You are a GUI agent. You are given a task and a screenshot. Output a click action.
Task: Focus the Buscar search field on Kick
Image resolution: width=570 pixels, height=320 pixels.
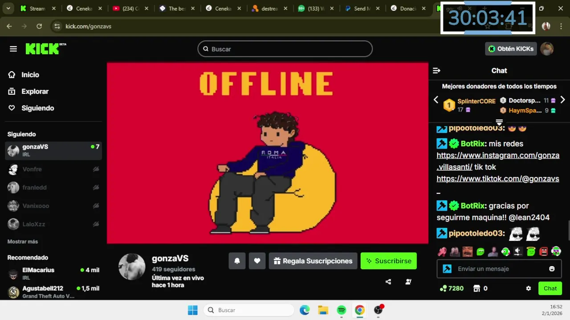(x=285, y=49)
